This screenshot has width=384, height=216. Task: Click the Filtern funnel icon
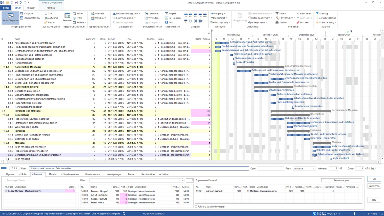277,13
